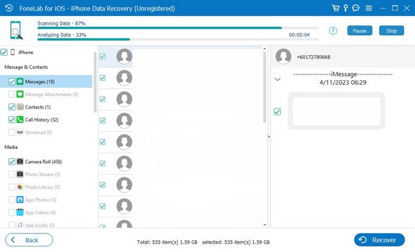Click the Back button

pos(29,240)
